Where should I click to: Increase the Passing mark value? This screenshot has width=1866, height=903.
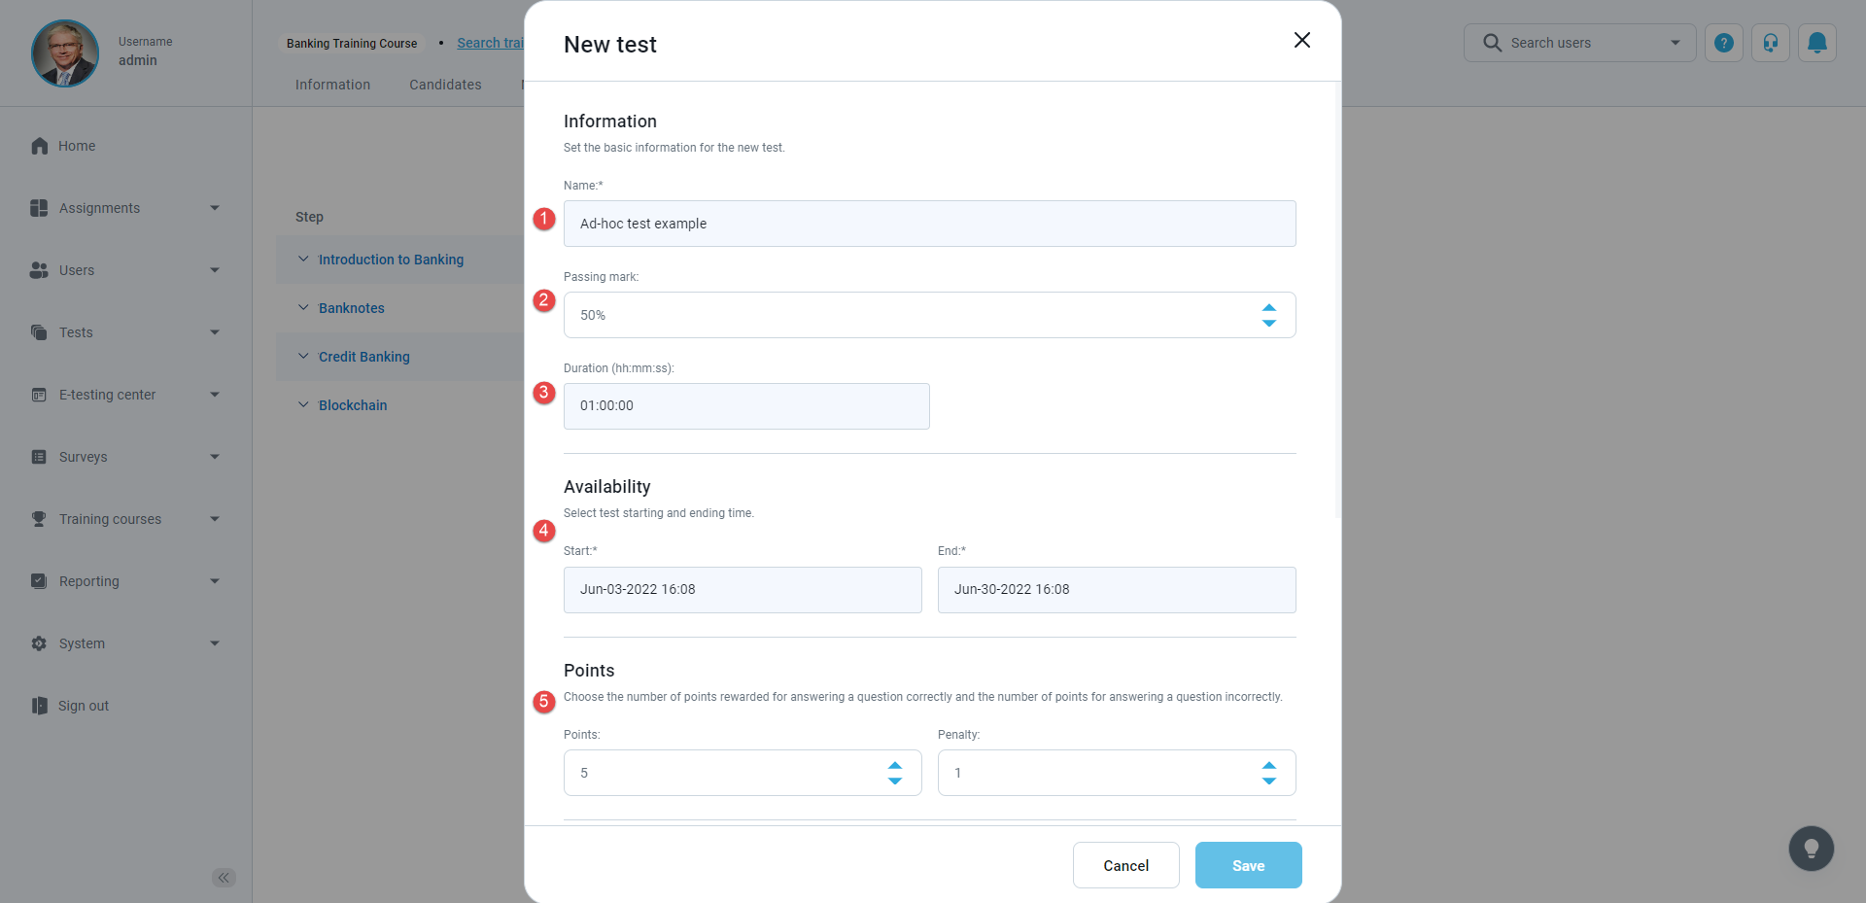[x=1268, y=307]
